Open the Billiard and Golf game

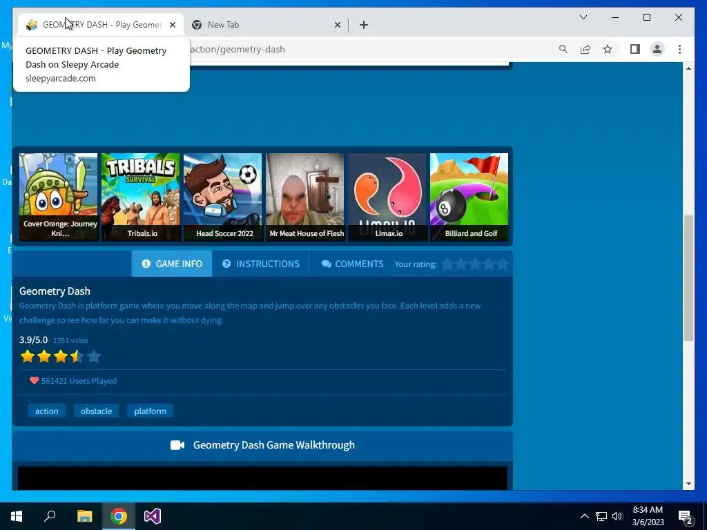[469, 197]
